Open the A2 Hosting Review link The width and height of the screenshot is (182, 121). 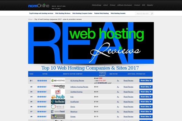(x=77, y=80)
